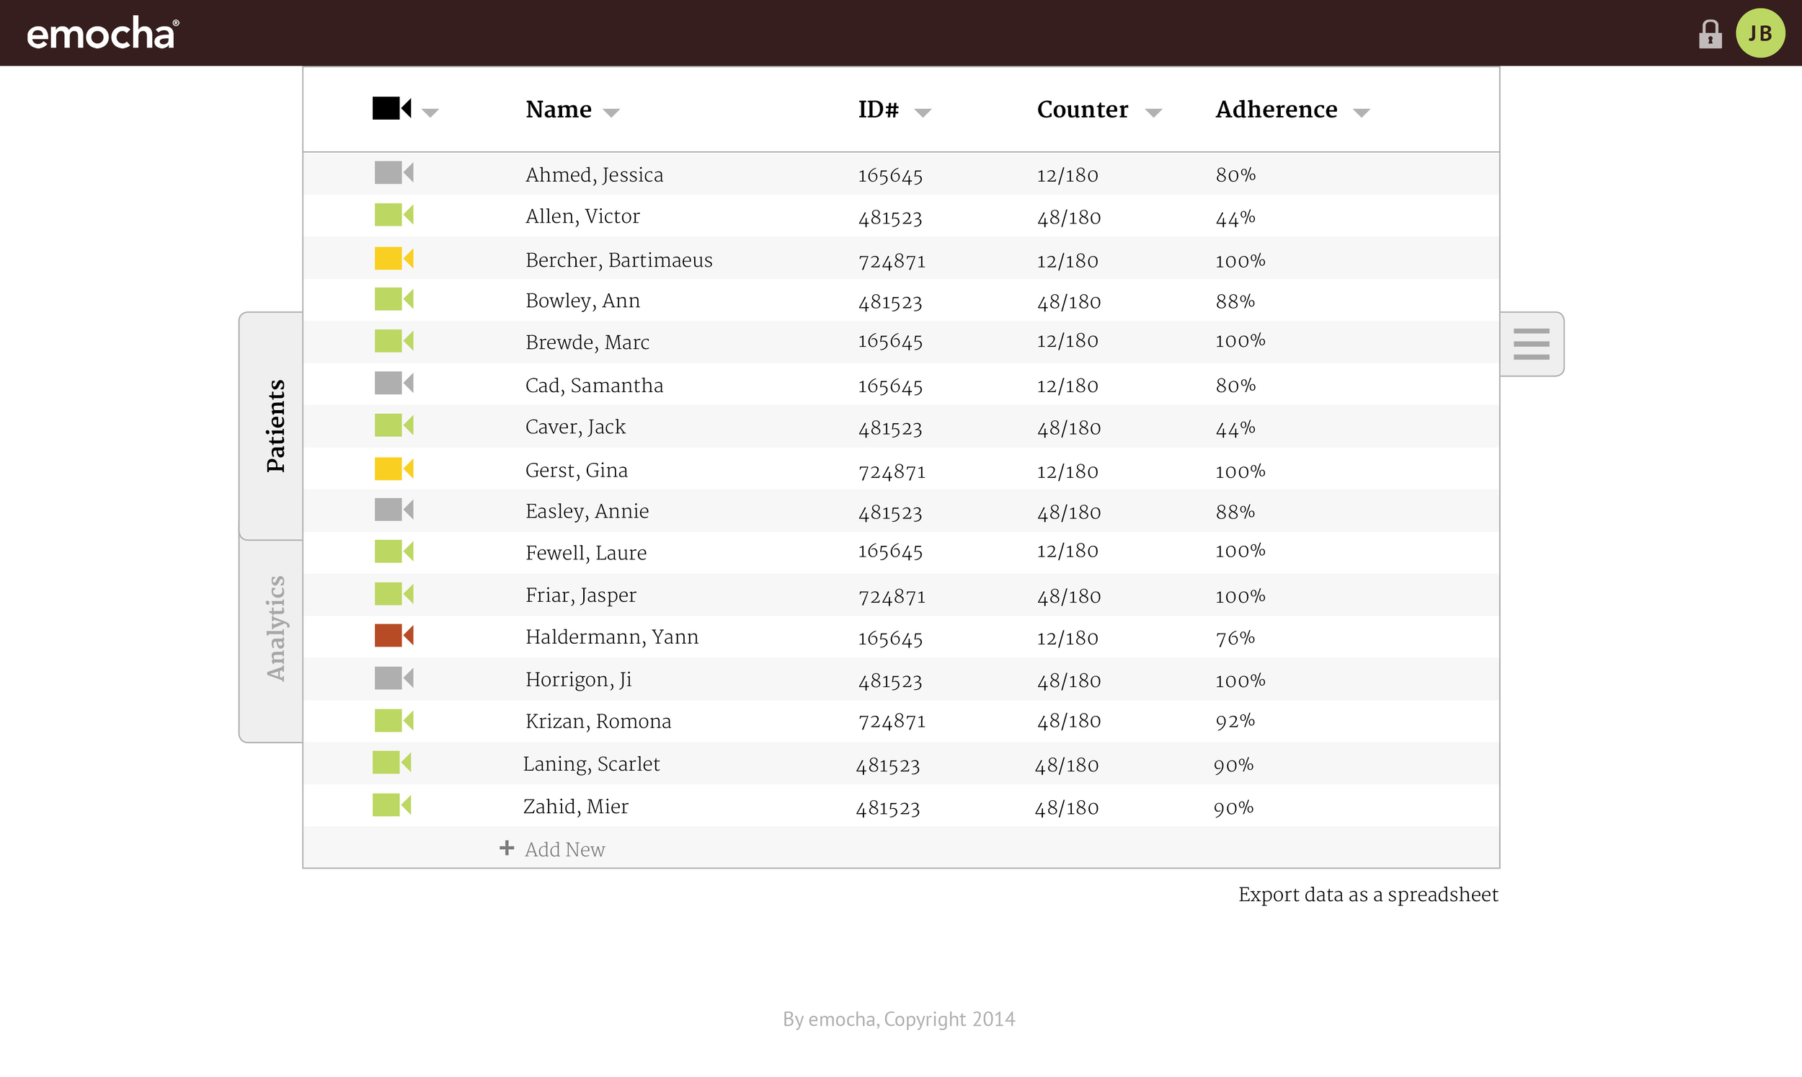Click the lock icon in header
The width and height of the screenshot is (1802, 1077).
1710,34
